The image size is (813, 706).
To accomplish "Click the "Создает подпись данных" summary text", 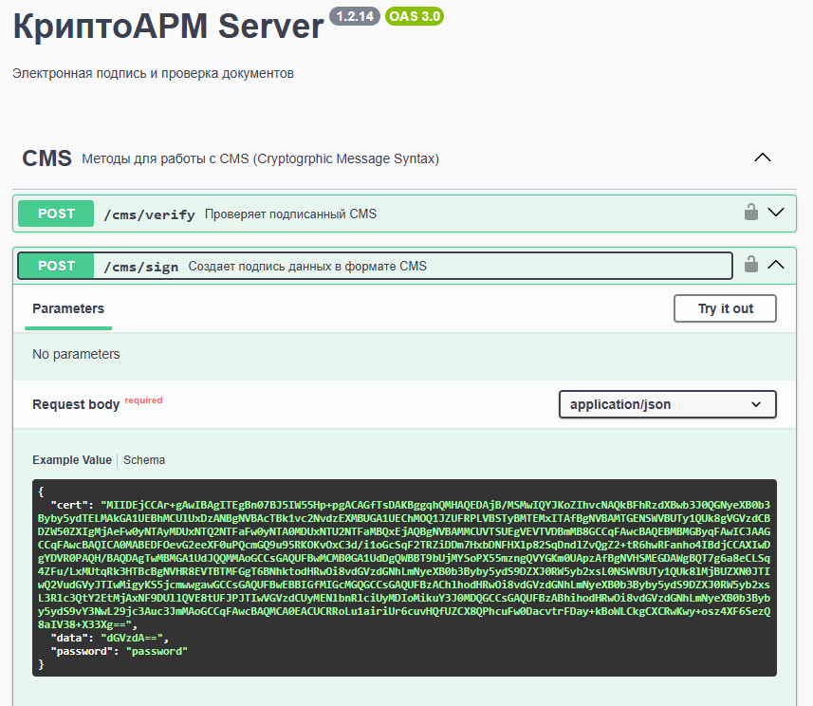I will (307, 267).
